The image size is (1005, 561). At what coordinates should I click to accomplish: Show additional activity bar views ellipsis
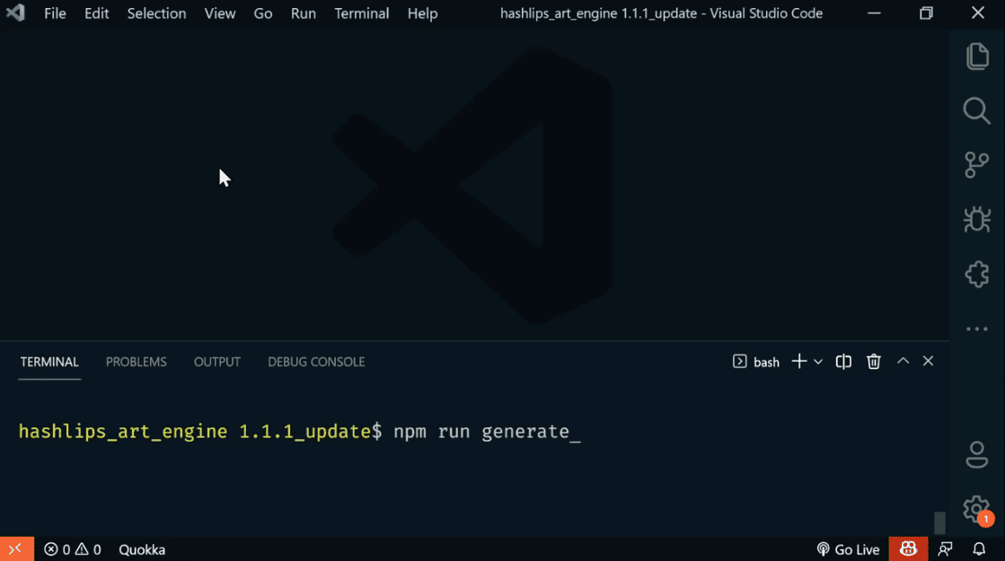point(977,329)
